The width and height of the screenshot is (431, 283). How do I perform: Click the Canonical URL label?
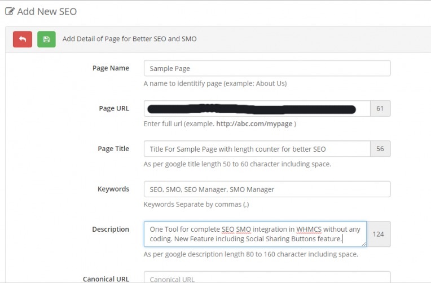coord(106,279)
